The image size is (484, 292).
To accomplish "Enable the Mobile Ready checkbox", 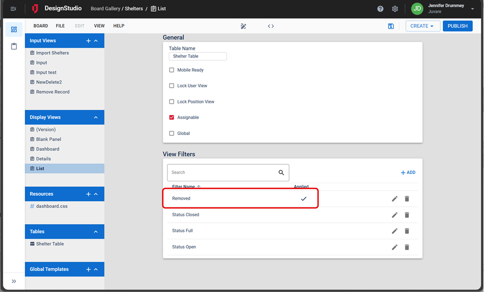I will [x=171, y=70].
